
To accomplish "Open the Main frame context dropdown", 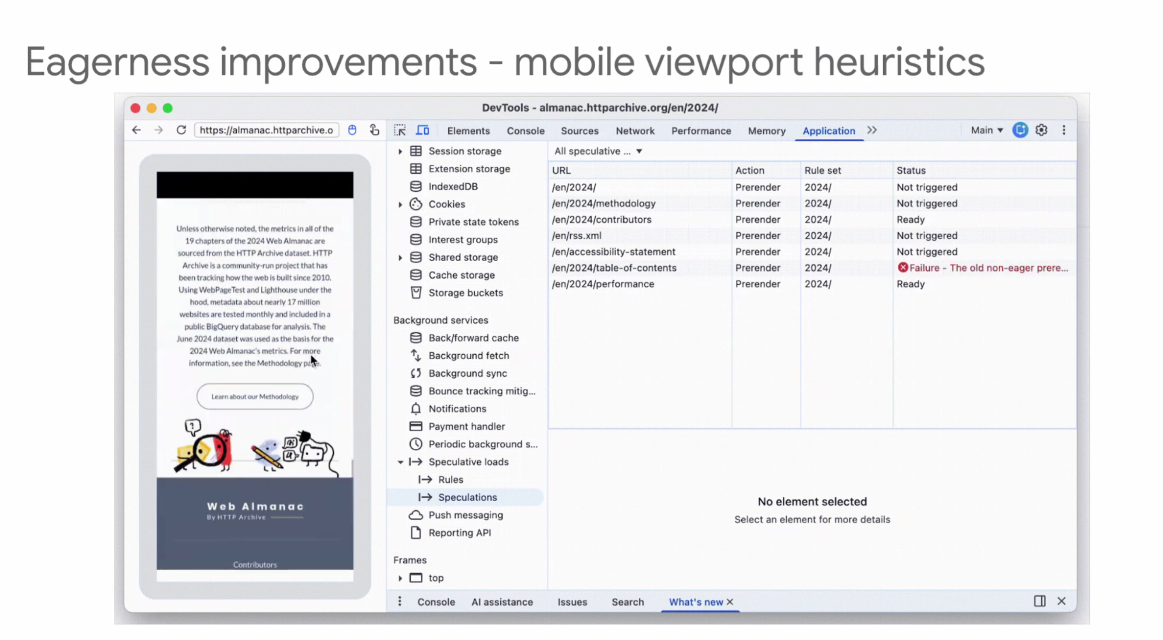I will [987, 130].
